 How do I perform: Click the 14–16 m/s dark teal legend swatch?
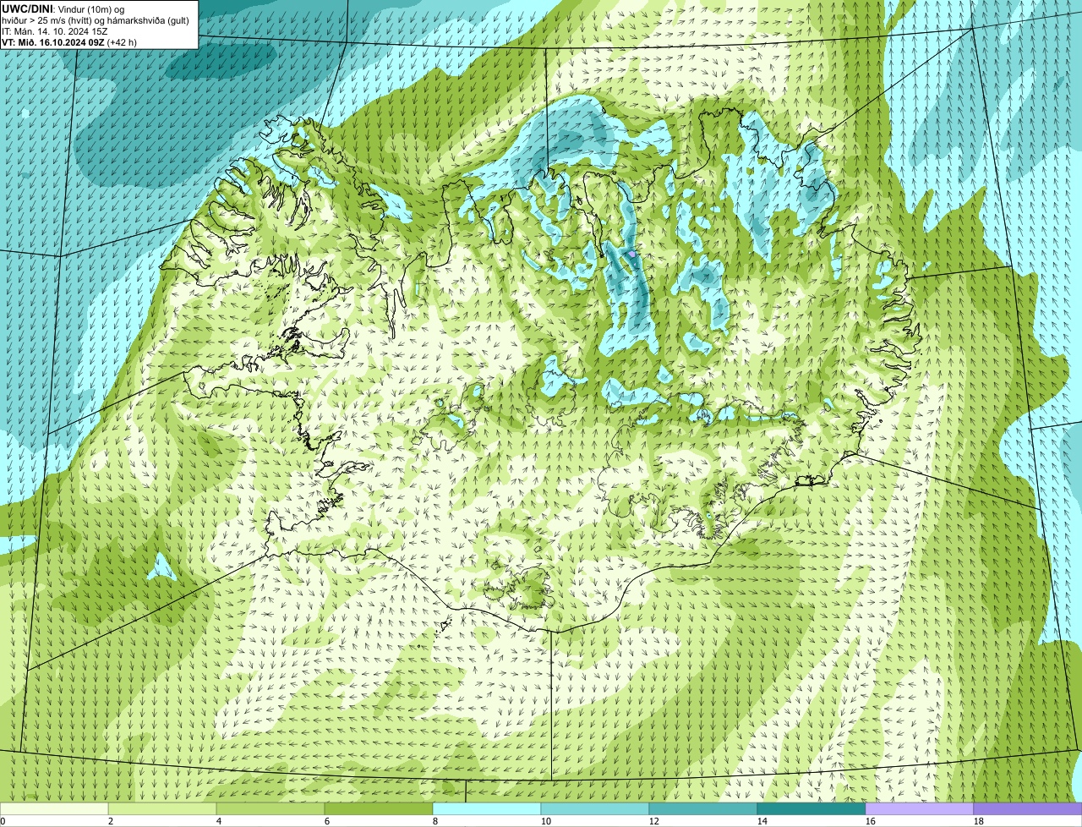811,809
